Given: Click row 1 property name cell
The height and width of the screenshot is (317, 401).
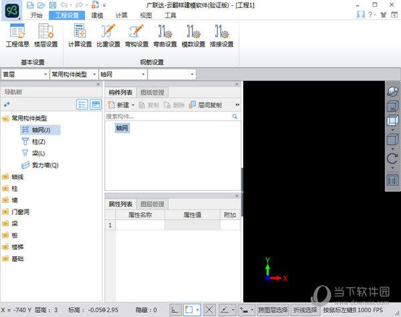Looking at the screenshot, I should (x=140, y=225).
